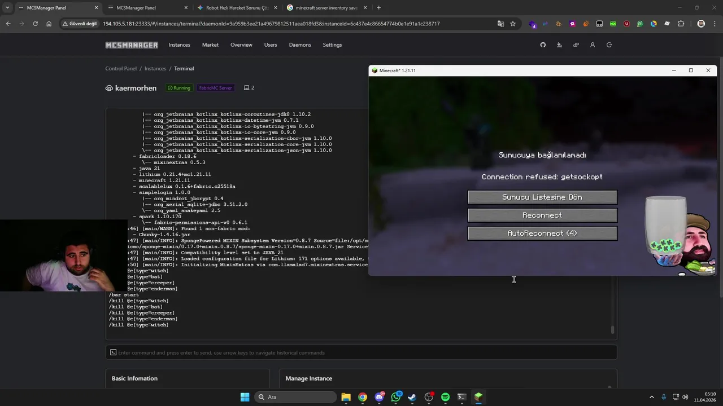Click the Minecraft window title bar icon
This screenshot has width=723, height=406.
(x=374, y=70)
